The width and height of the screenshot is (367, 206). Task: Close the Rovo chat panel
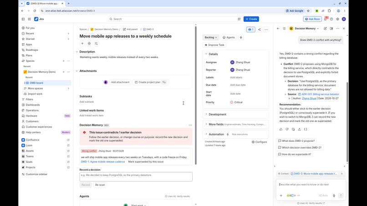(x=344, y=29)
